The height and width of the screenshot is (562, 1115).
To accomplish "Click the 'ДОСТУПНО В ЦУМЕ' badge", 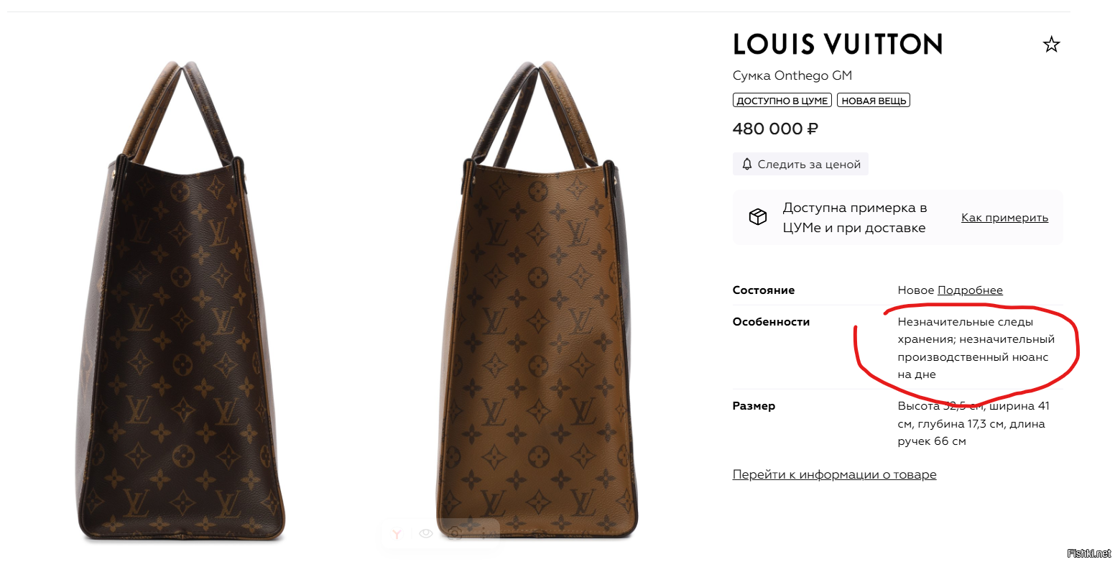I will click(x=782, y=101).
